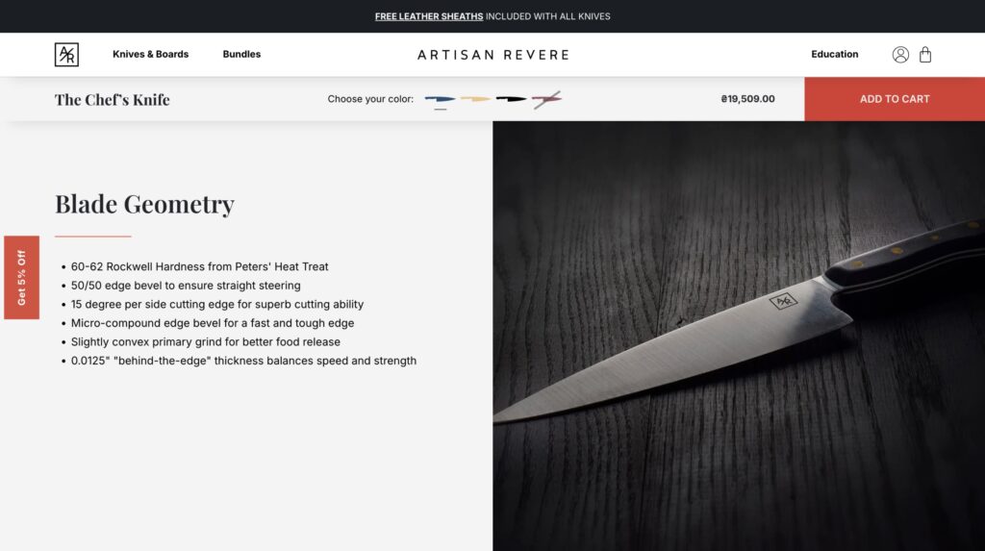
Task: Go to the Education page
Action: pos(834,54)
